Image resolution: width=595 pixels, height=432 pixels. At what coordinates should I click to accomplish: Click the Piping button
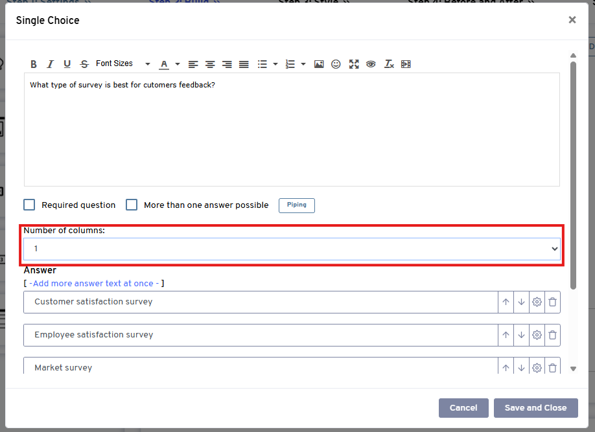pyautogui.click(x=297, y=205)
